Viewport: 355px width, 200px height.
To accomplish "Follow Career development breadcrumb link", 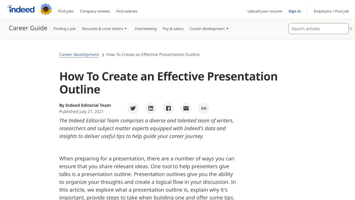I will (x=79, y=54).
